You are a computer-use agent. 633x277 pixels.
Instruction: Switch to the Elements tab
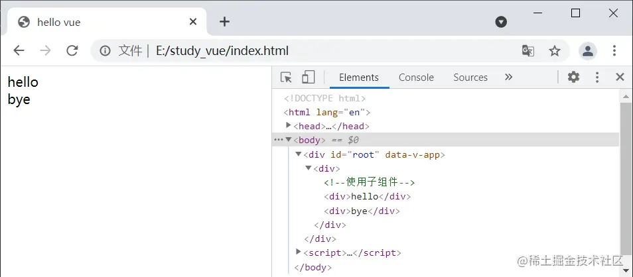359,78
